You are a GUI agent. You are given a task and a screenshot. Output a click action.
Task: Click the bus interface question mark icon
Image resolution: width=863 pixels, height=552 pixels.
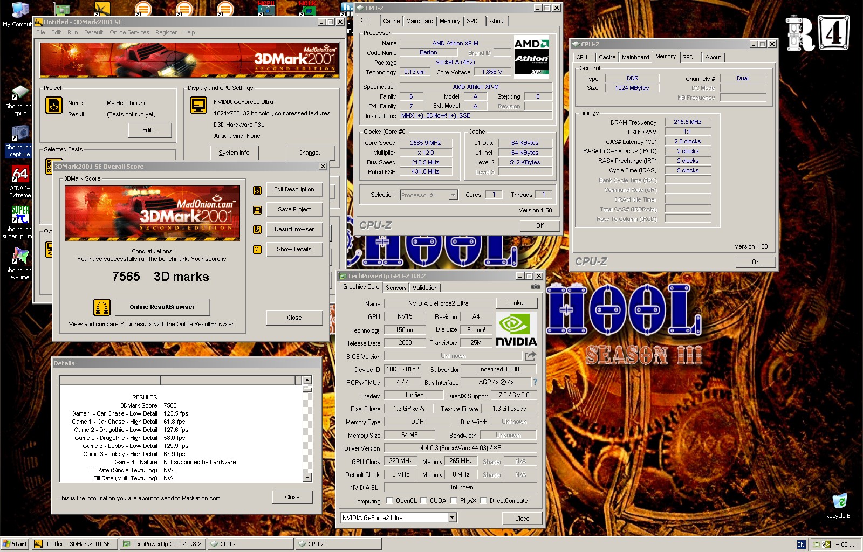point(535,382)
